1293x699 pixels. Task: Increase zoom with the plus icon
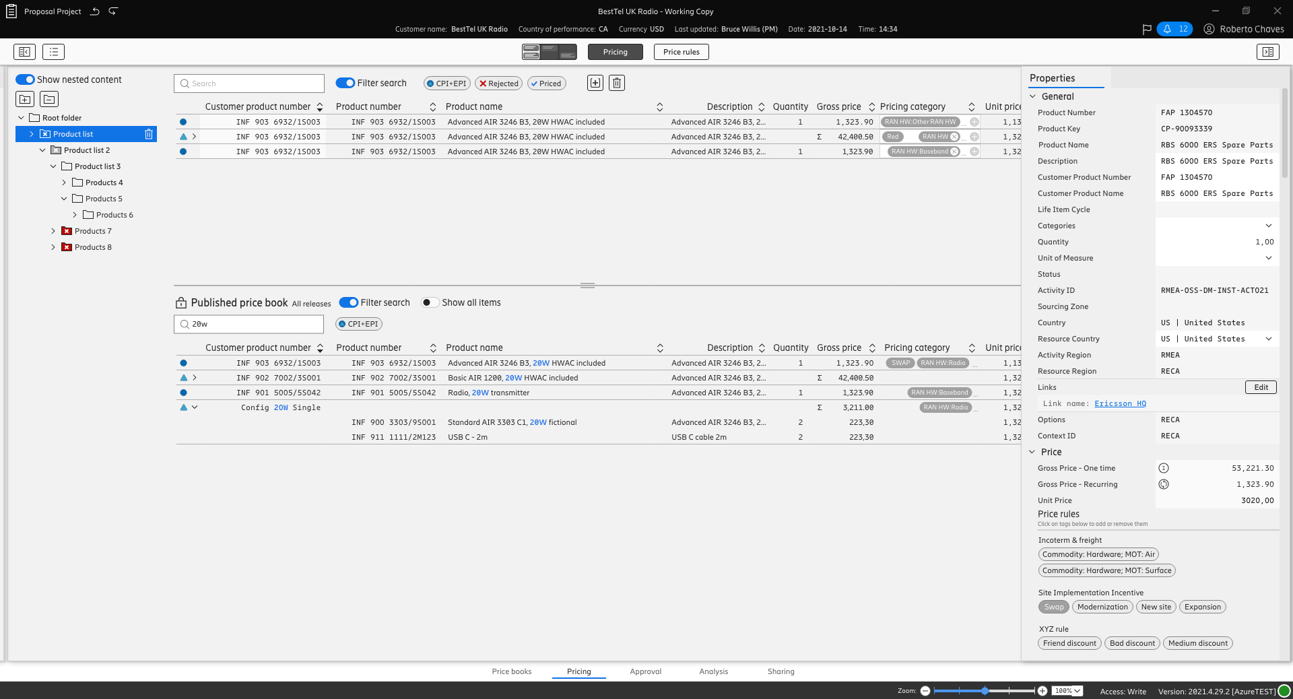point(1042,691)
